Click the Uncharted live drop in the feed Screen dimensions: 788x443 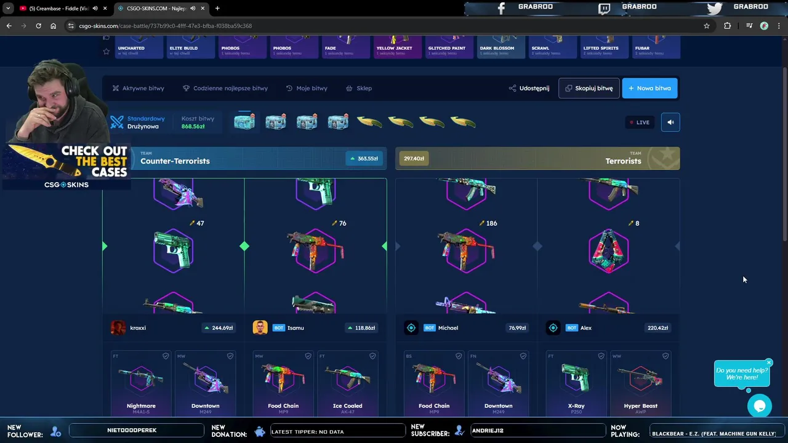pyautogui.click(x=139, y=47)
